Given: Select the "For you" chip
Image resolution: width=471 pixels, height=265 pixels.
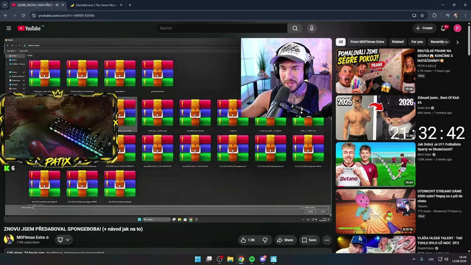Looking at the screenshot, I should [417, 42].
